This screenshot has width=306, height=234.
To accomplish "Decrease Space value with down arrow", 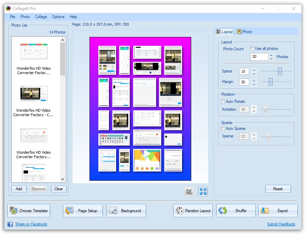I will 254,73.
